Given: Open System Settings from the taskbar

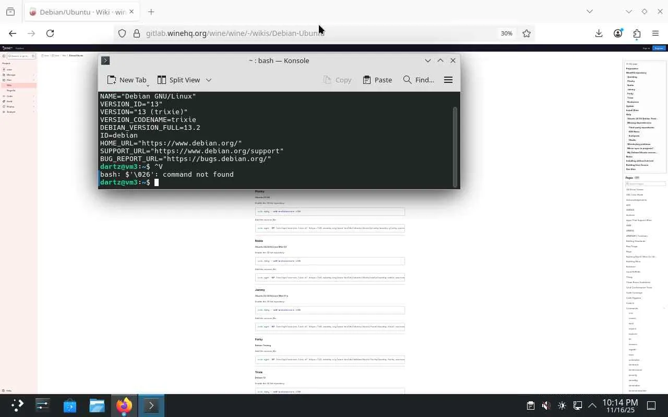Looking at the screenshot, I should pos(43,406).
